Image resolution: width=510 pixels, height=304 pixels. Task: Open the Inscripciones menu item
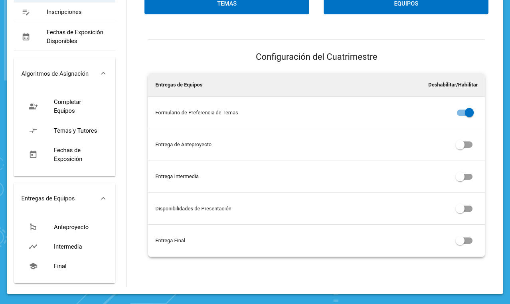[x=64, y=12]
